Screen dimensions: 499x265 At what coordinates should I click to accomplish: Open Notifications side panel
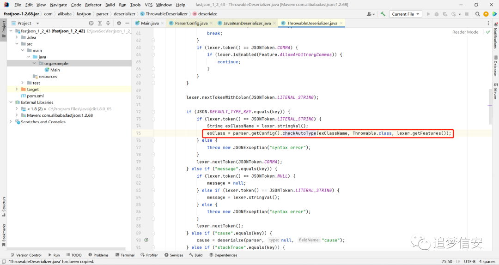point(495,36)
